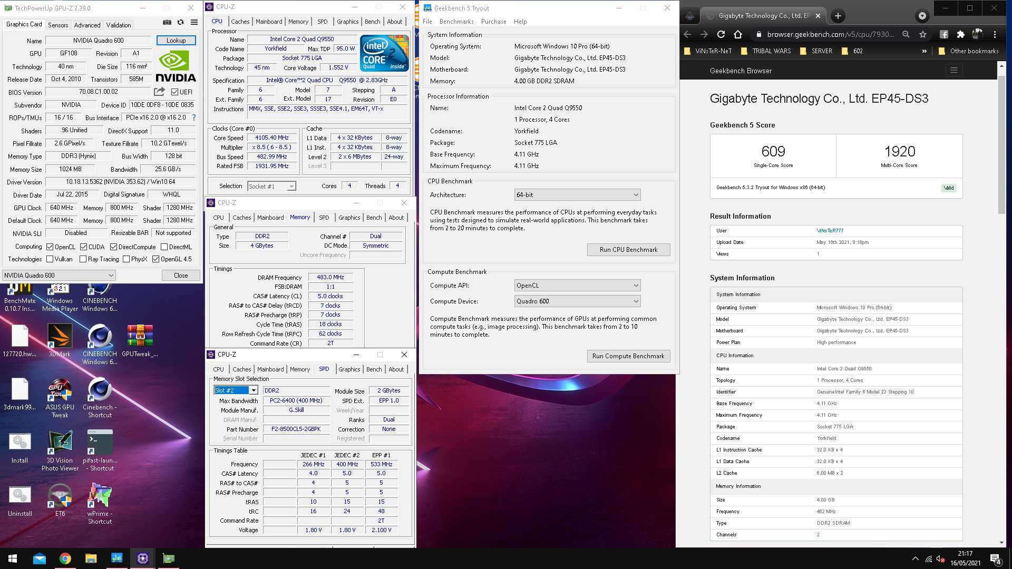Open a new Chrome tab
The height and width of the screenshot is (569, 1012).
click(x=838, y=16)
